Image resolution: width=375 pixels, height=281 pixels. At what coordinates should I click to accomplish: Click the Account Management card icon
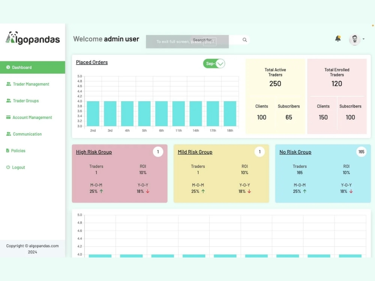pyautogui.click(x=8, y=117)
